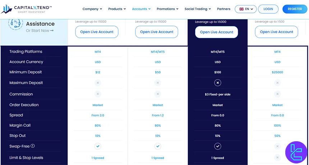Select the Trading Platforms row label
Screen dimensions: 309x165
pos(26,51)
